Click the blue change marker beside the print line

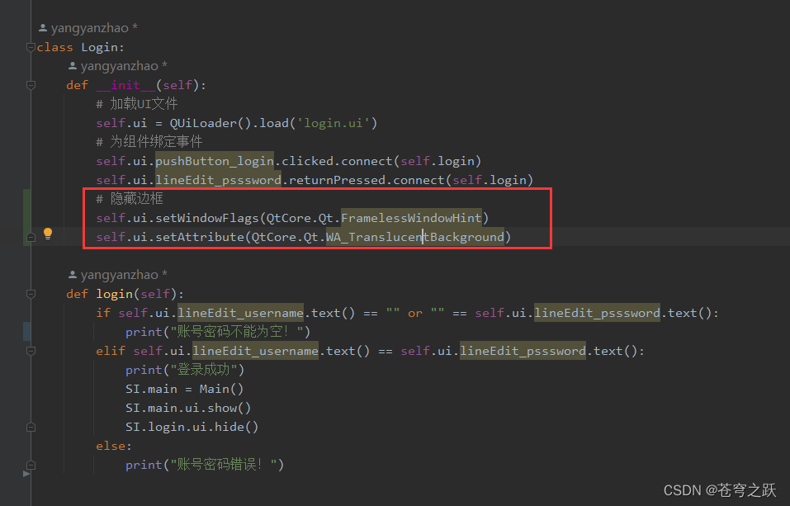click(26, 332)
